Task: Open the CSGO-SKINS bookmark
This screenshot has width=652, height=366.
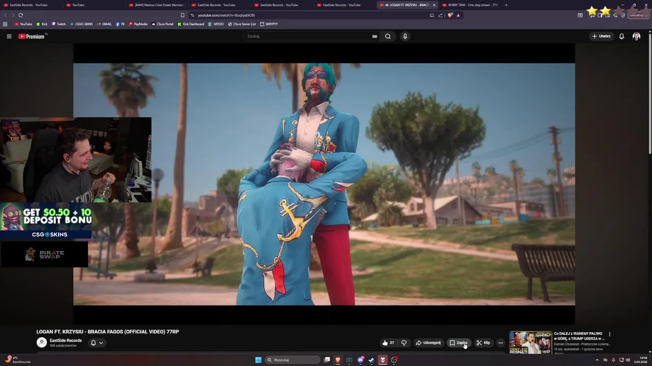Action: [81, 24]
